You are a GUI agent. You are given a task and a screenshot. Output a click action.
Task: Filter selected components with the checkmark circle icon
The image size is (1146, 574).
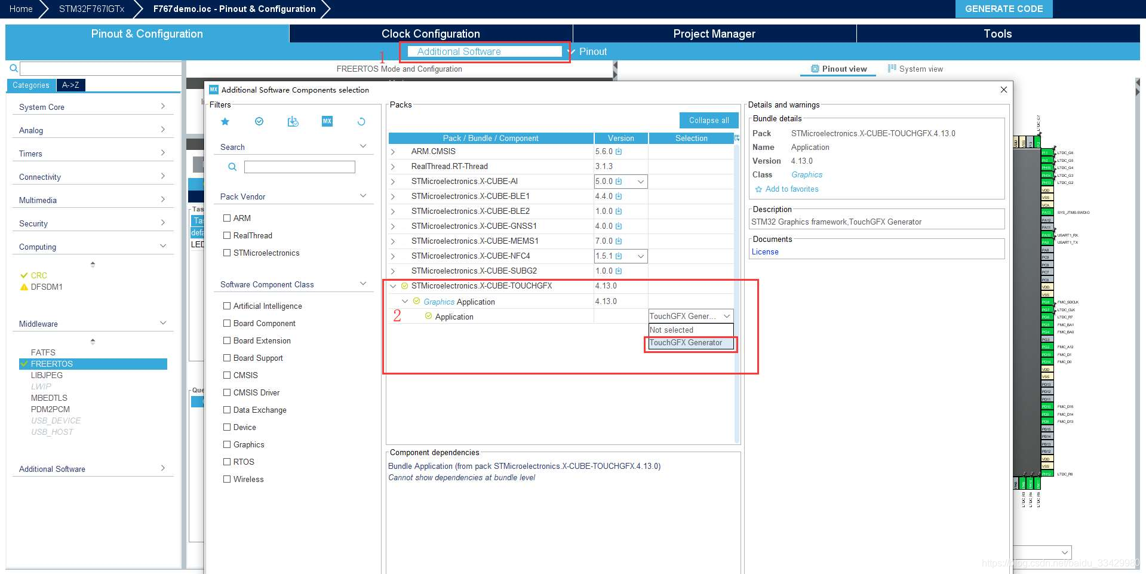coord(259,121)
